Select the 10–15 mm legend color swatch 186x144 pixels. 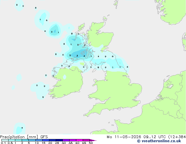tap(39, 140)
